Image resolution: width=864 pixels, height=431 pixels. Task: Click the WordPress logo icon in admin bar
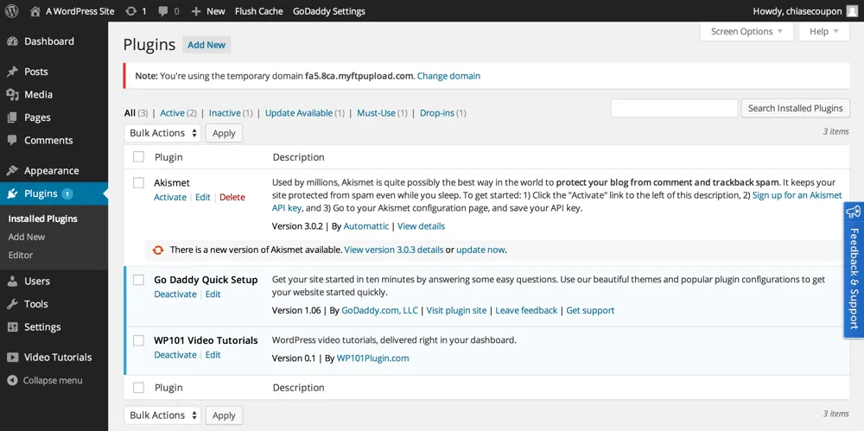12,11
